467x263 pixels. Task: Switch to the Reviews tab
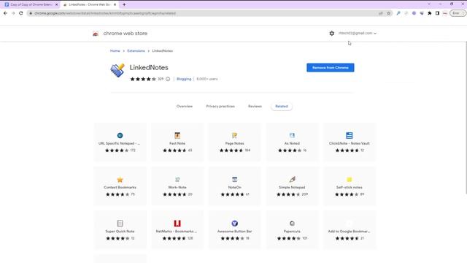255,107
